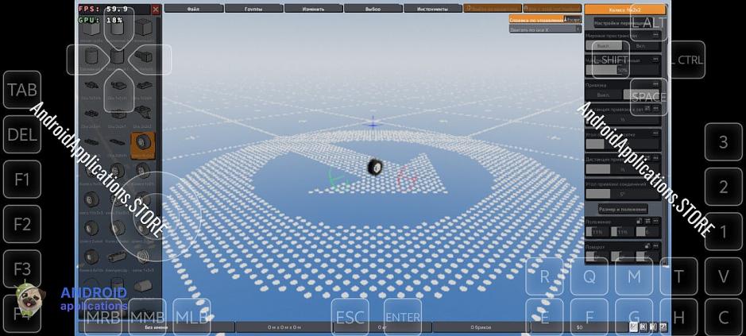Image resolution: width=746 pixels, height=336 pixels.
Task: Click the Колесо 16x2x2 orange header
Action: tap(624, 10)
